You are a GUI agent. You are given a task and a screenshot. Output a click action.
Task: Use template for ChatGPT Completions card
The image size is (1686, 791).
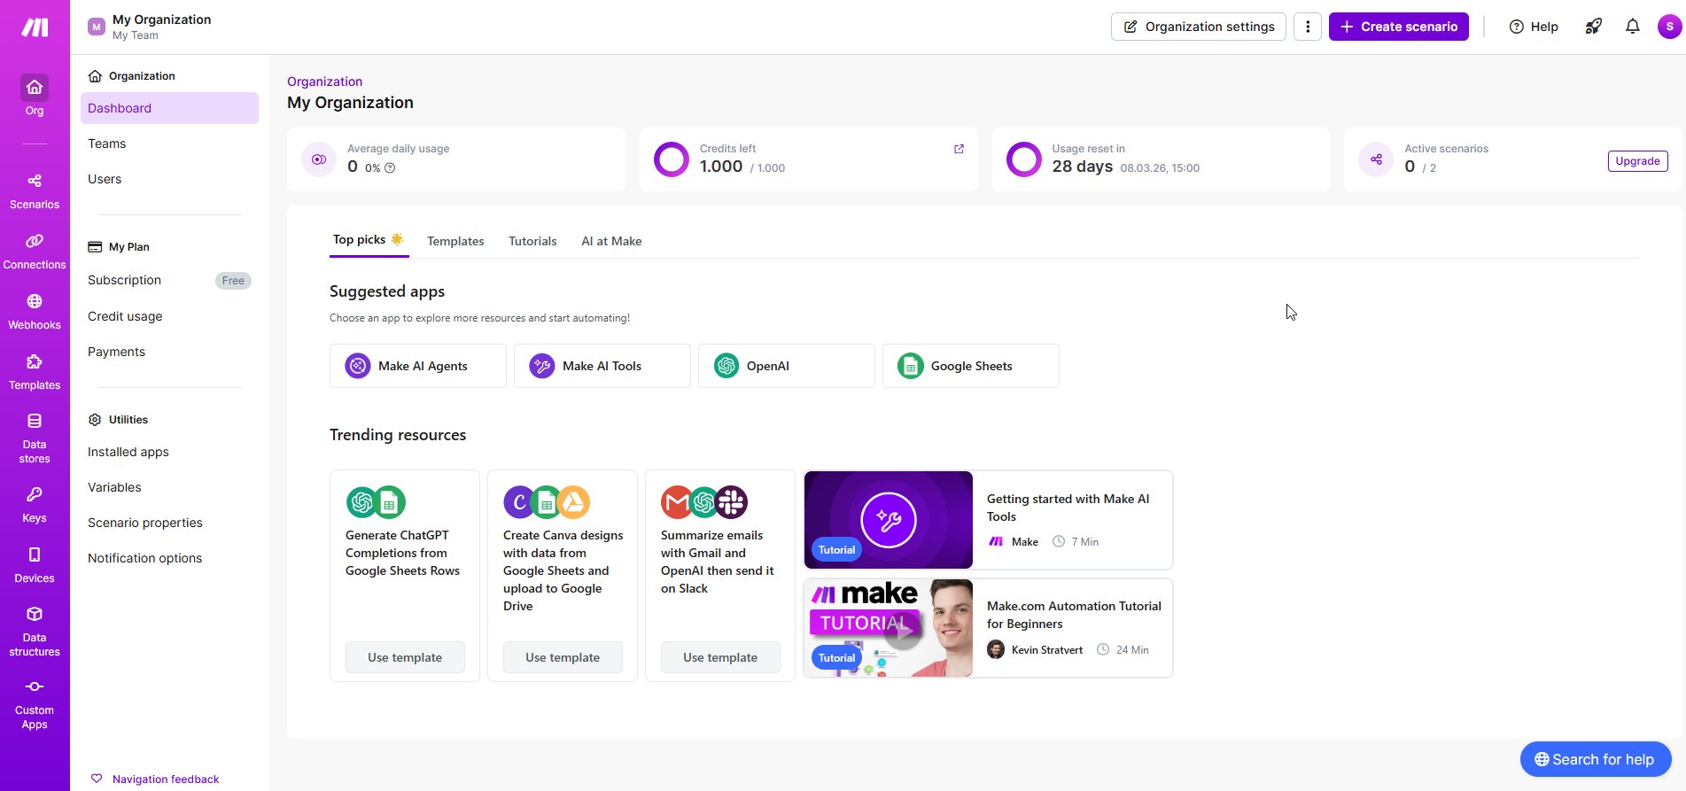(405, 657)
